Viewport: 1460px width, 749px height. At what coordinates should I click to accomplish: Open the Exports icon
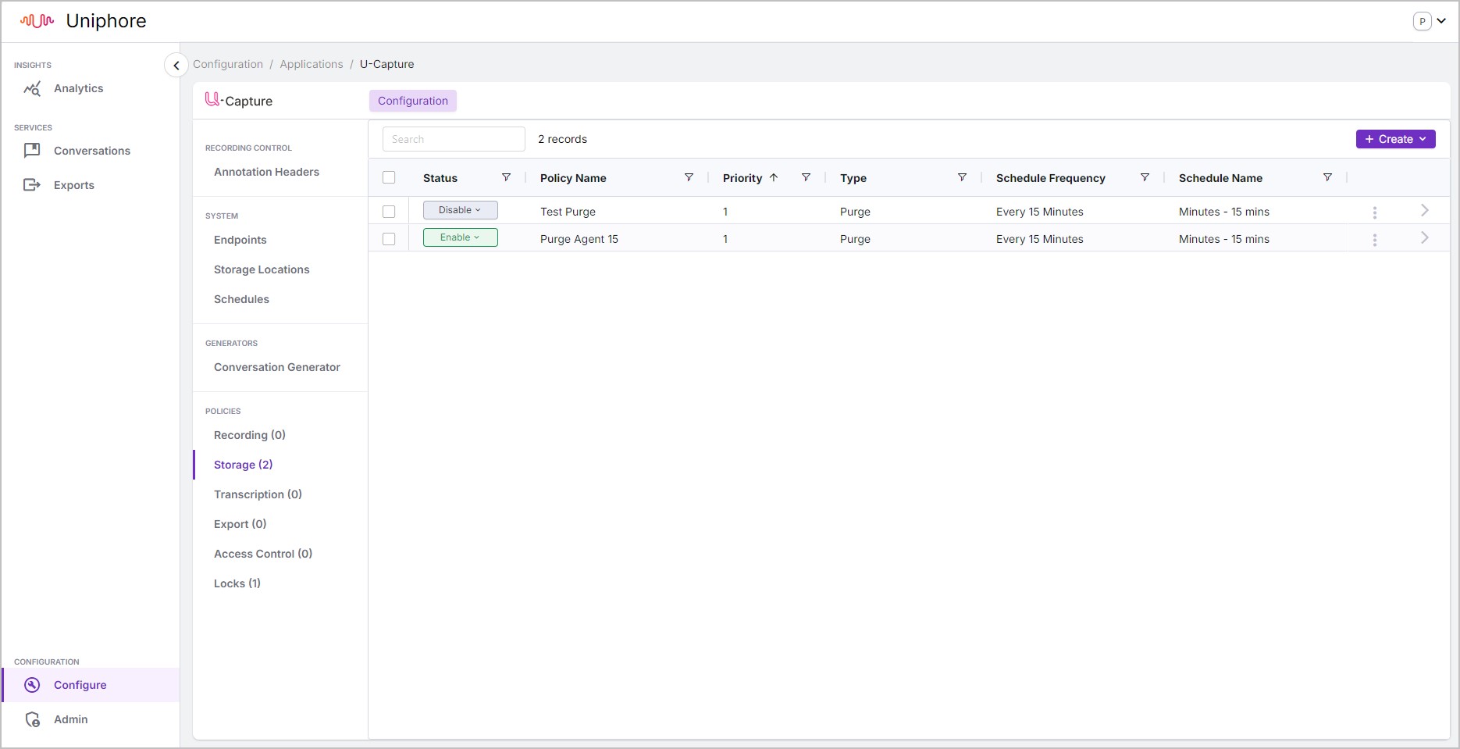pos(32,185)
